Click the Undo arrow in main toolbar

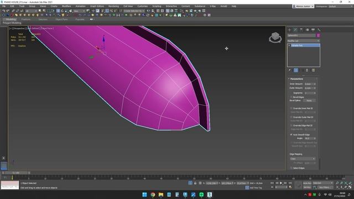click(4, 11)
